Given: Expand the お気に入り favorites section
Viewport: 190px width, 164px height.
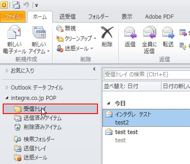Looking at the screenshot, I should 7,71.
